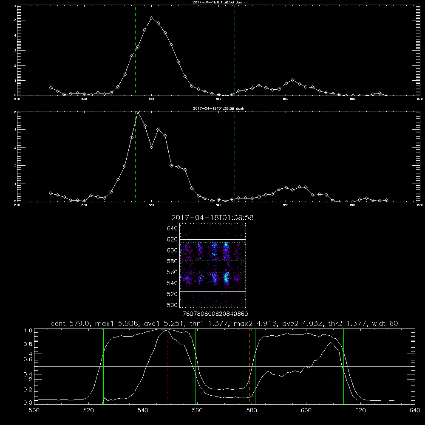The image size is (425, 425).
Task: Click the dawn secondary peak marker near 851
Action: pos(292,80)
